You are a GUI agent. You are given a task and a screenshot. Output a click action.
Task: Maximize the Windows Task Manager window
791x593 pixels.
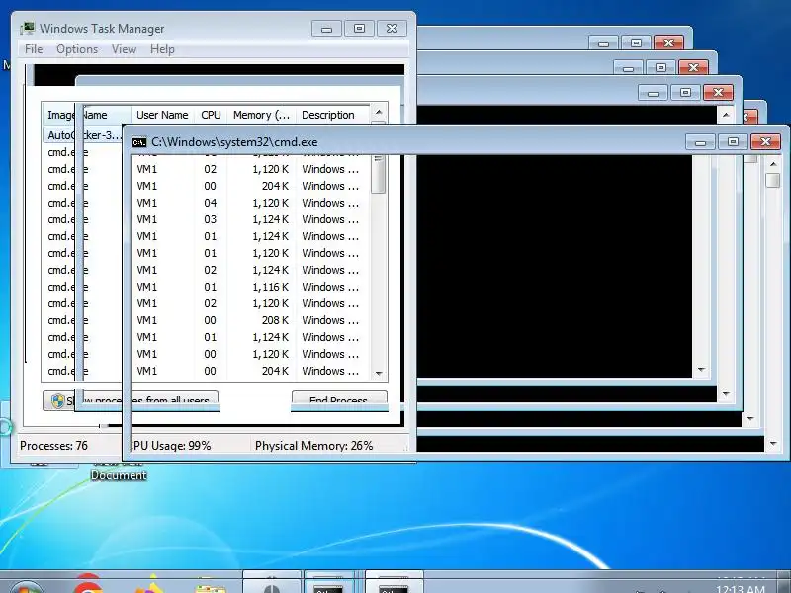point(359,29)
